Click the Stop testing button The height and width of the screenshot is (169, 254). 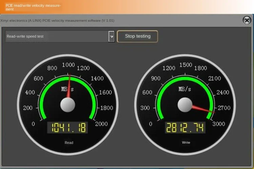(137, 36)
